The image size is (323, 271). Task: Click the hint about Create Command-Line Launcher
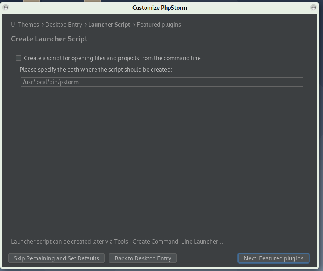coord(117,242)
